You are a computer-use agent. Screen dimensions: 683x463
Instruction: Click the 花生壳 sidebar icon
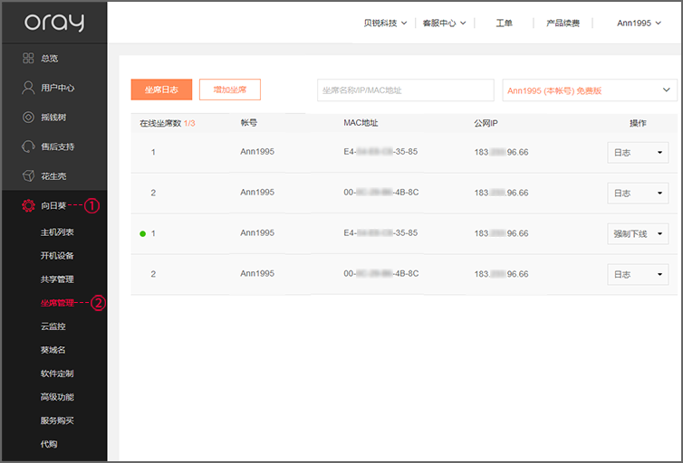click(x=28, y=176)
